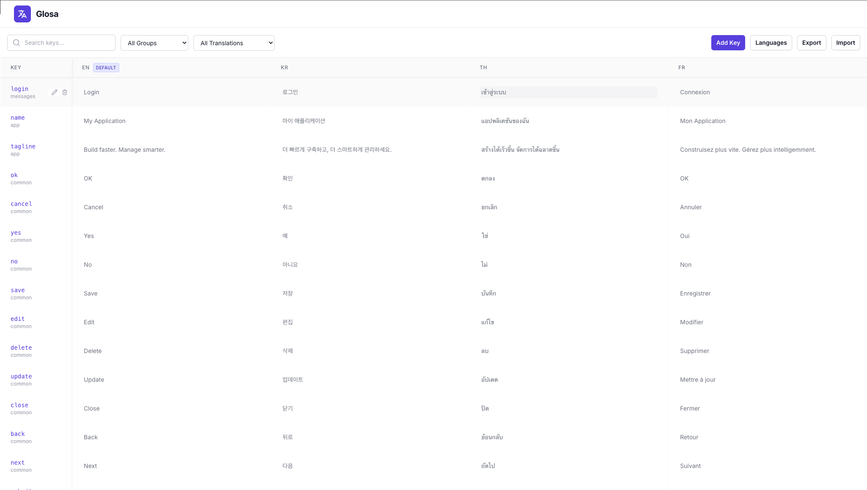This screenshot has height=490, width=867.
Task: Import translation files
Action: (845, 43)
